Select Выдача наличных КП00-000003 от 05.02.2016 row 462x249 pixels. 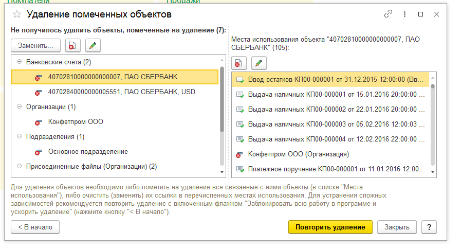tap(330, 124)
